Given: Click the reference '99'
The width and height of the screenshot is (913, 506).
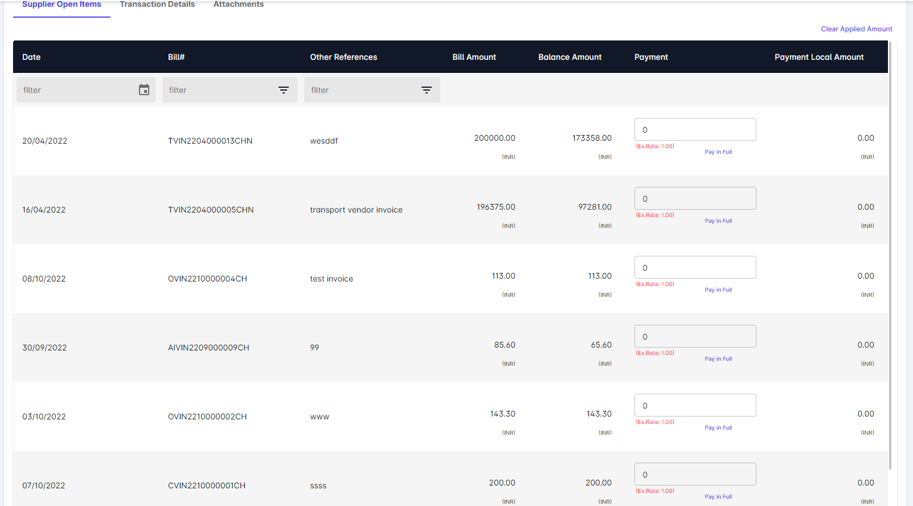Looking at the screenshot, I should (x=314, y=348).
